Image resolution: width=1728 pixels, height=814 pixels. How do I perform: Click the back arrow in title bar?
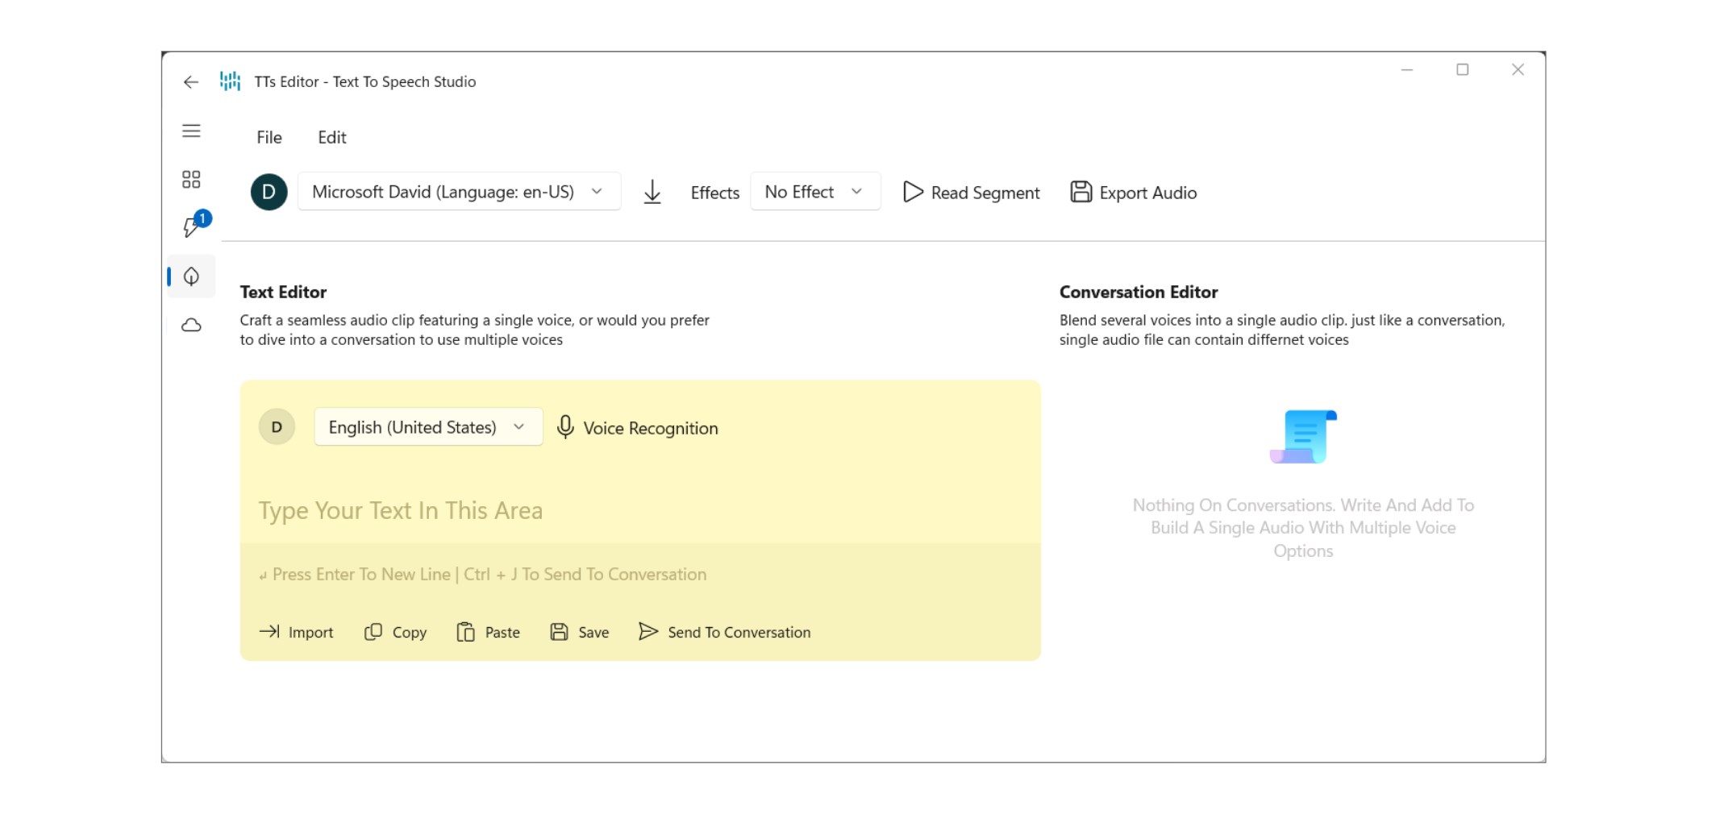point(191,82)
